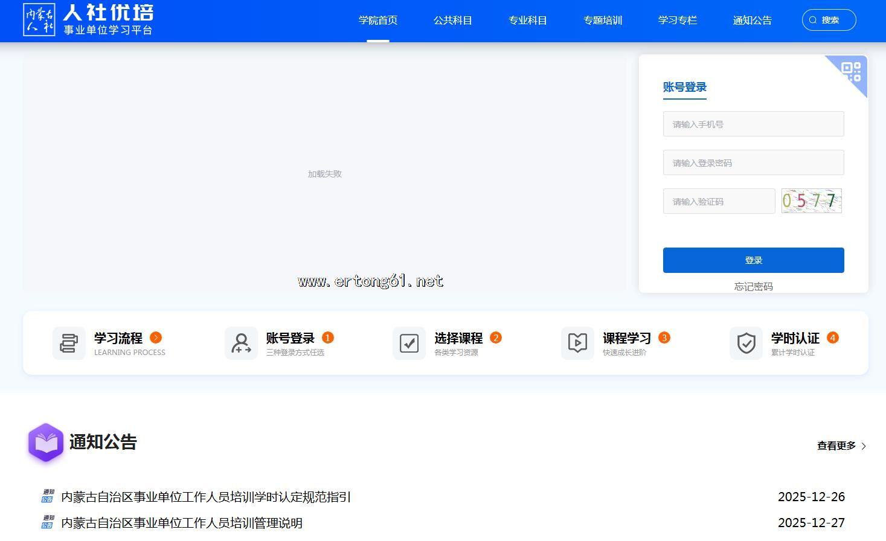Focus the 请输入手机号 input field
This screenshot has width=886, height=541.
[x=753, y=124]
